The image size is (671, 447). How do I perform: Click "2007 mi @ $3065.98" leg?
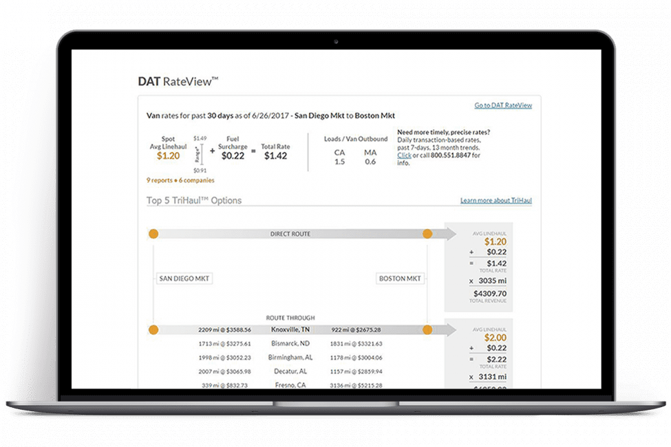(224, 371)
